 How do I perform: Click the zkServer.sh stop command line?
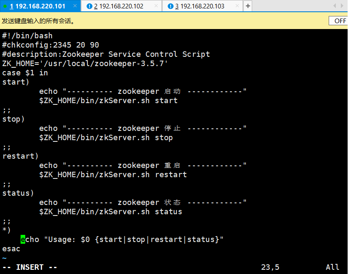(x=106, y=138)
